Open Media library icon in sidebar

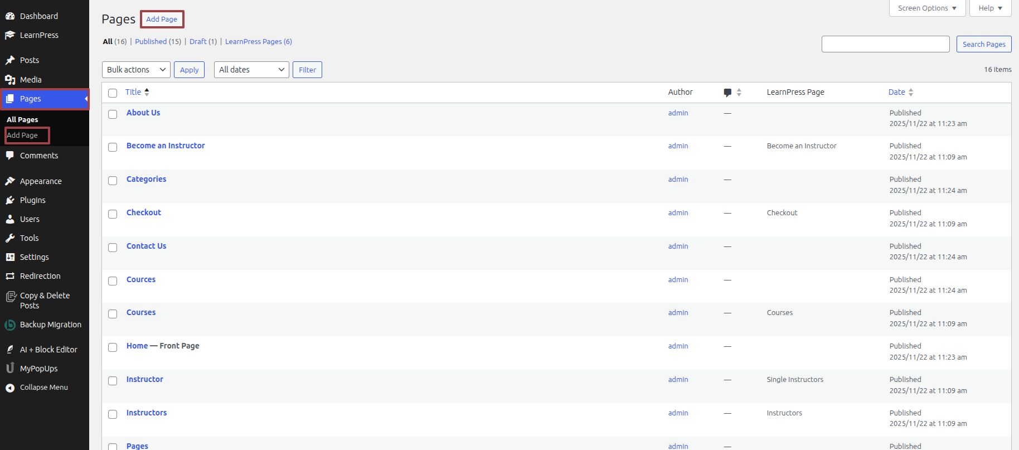click(10, 80)
